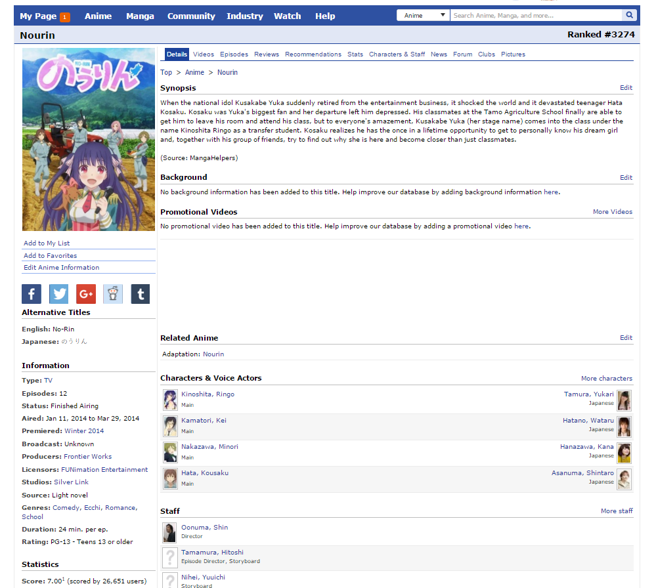
Task: Open the My Page notification badge
Action: pos(65,17)
